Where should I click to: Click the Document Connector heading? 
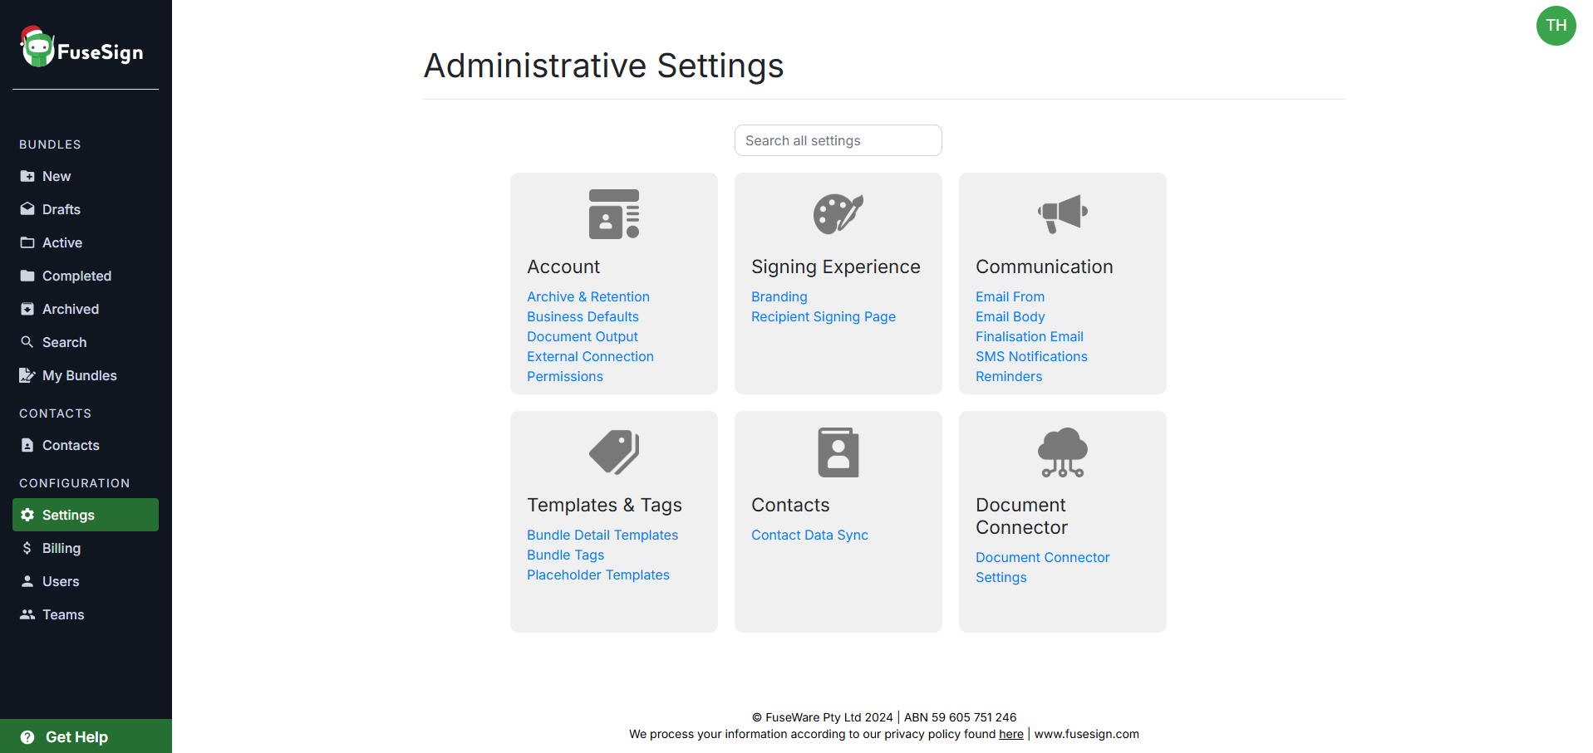click(x=1021, y=516)
